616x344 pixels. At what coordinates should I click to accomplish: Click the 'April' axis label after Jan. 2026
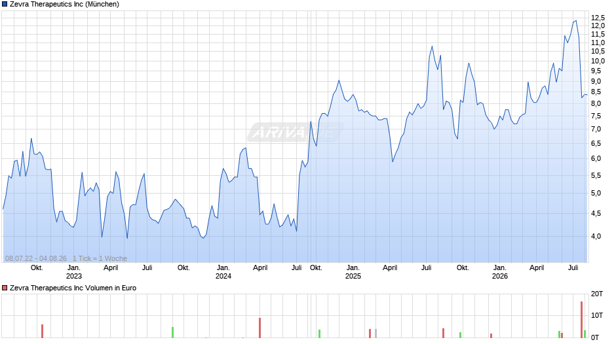click(537, 268)
